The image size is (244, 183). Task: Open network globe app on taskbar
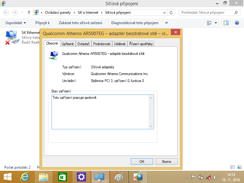[138, 177]
